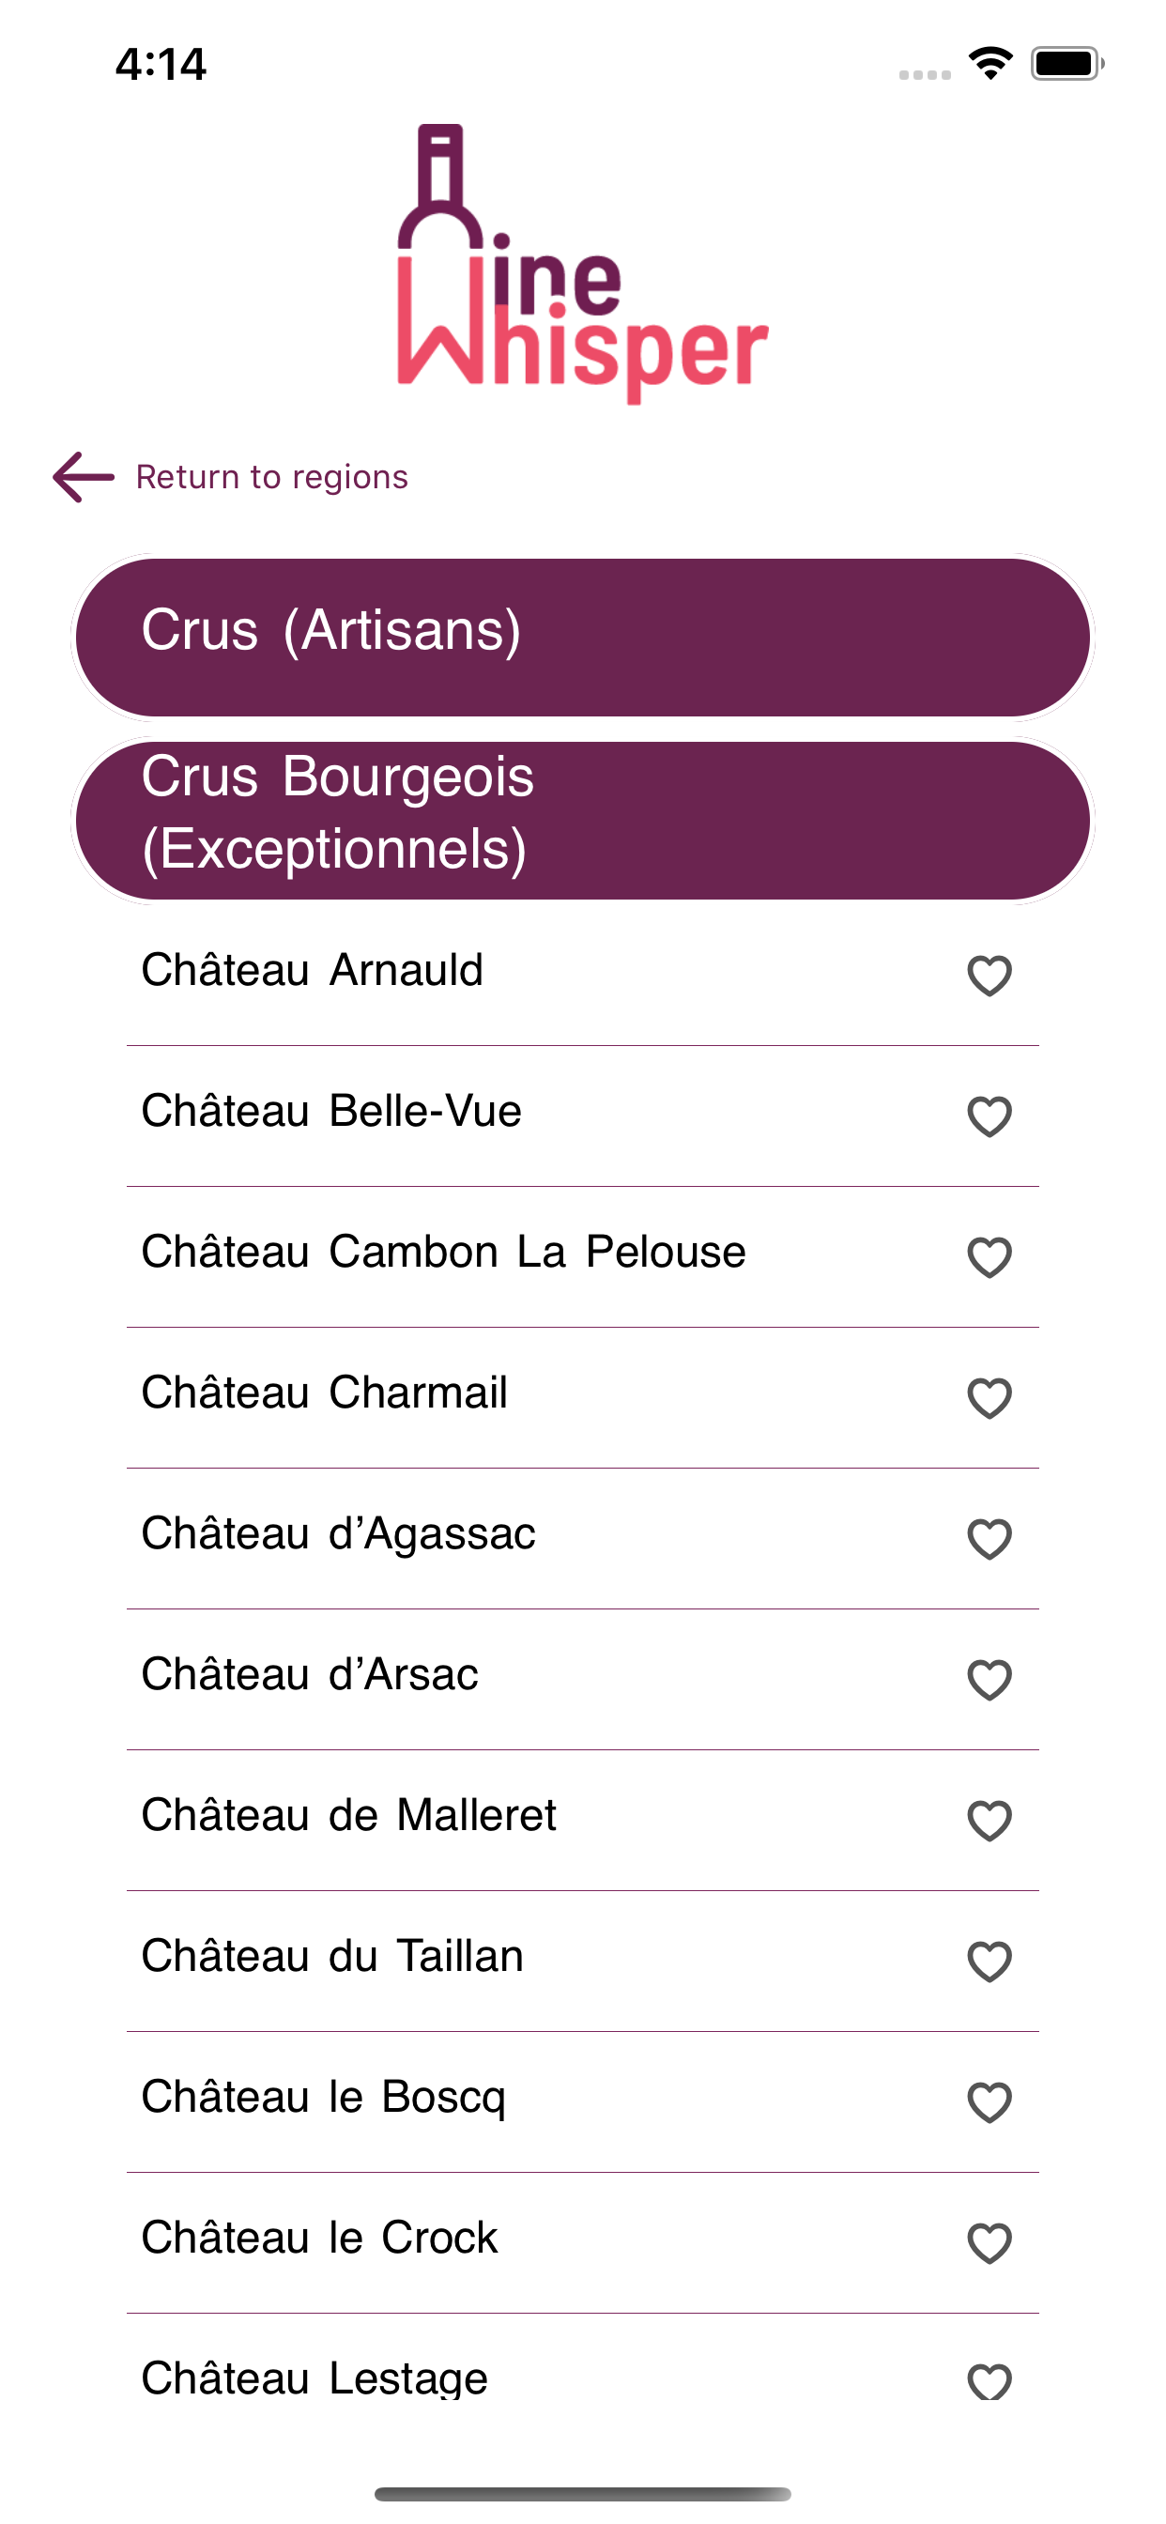Tap heart icon next to Château d'Arsac
Screen dimensions: 1166x2524
[x=989, y=1680]
